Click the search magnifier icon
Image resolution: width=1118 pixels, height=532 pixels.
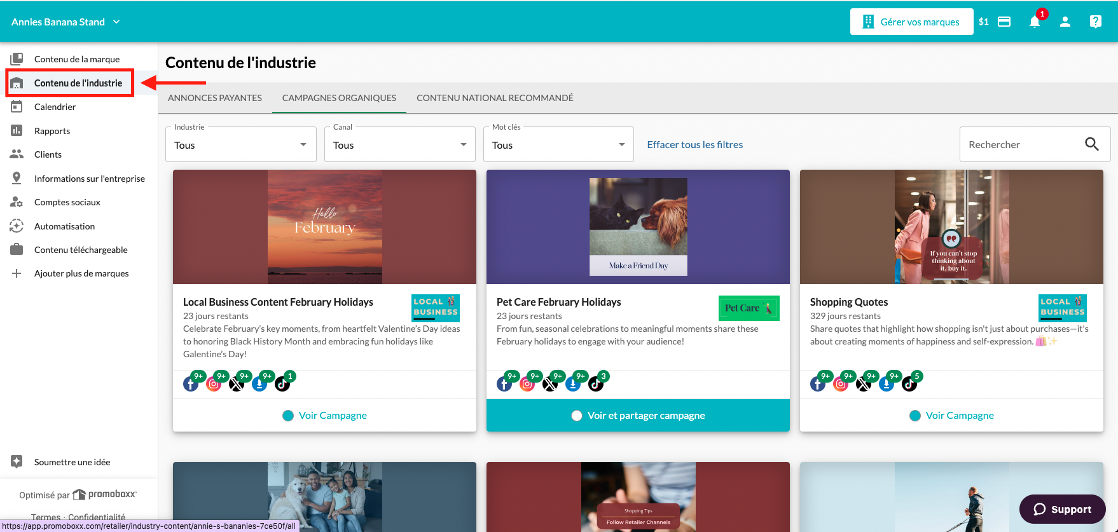pos(1092,144)
